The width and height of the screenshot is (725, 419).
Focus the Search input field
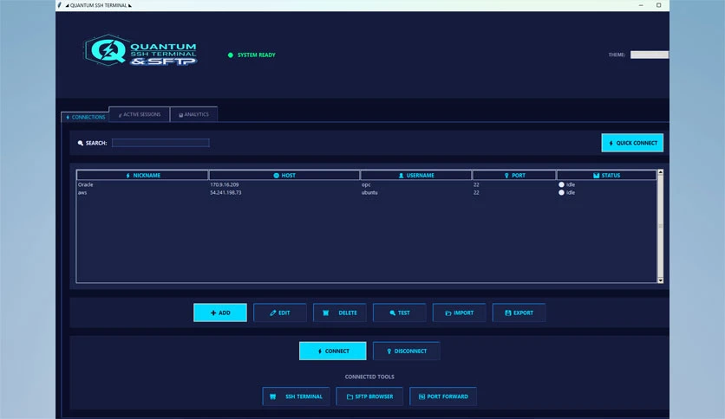(x=160, y=143)
